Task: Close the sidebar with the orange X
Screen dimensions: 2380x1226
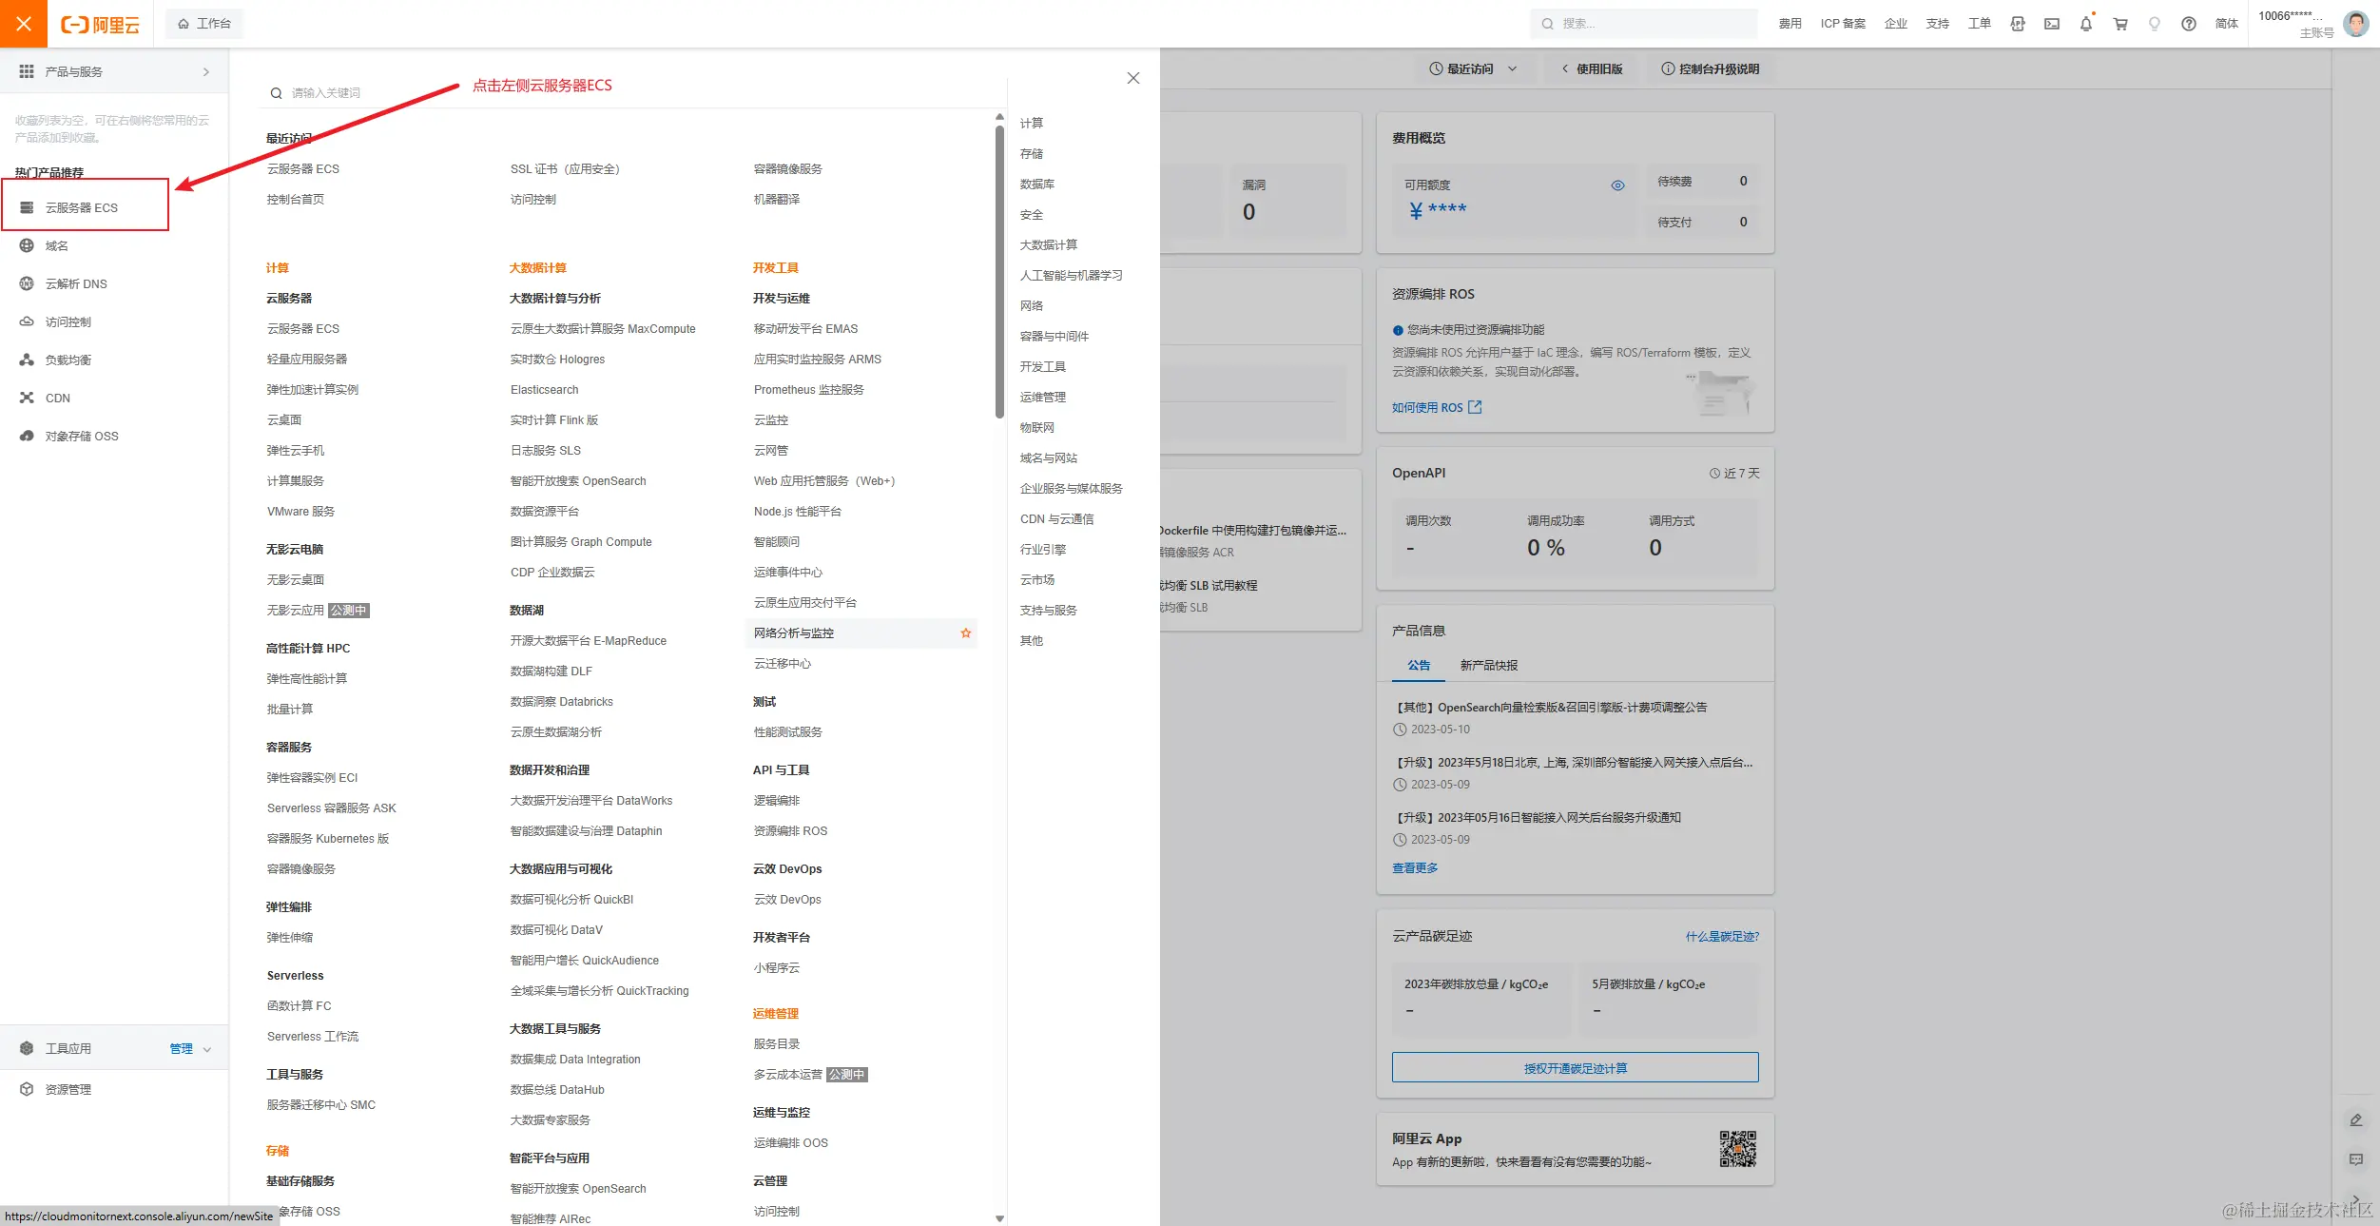Action: pos(24,24)
